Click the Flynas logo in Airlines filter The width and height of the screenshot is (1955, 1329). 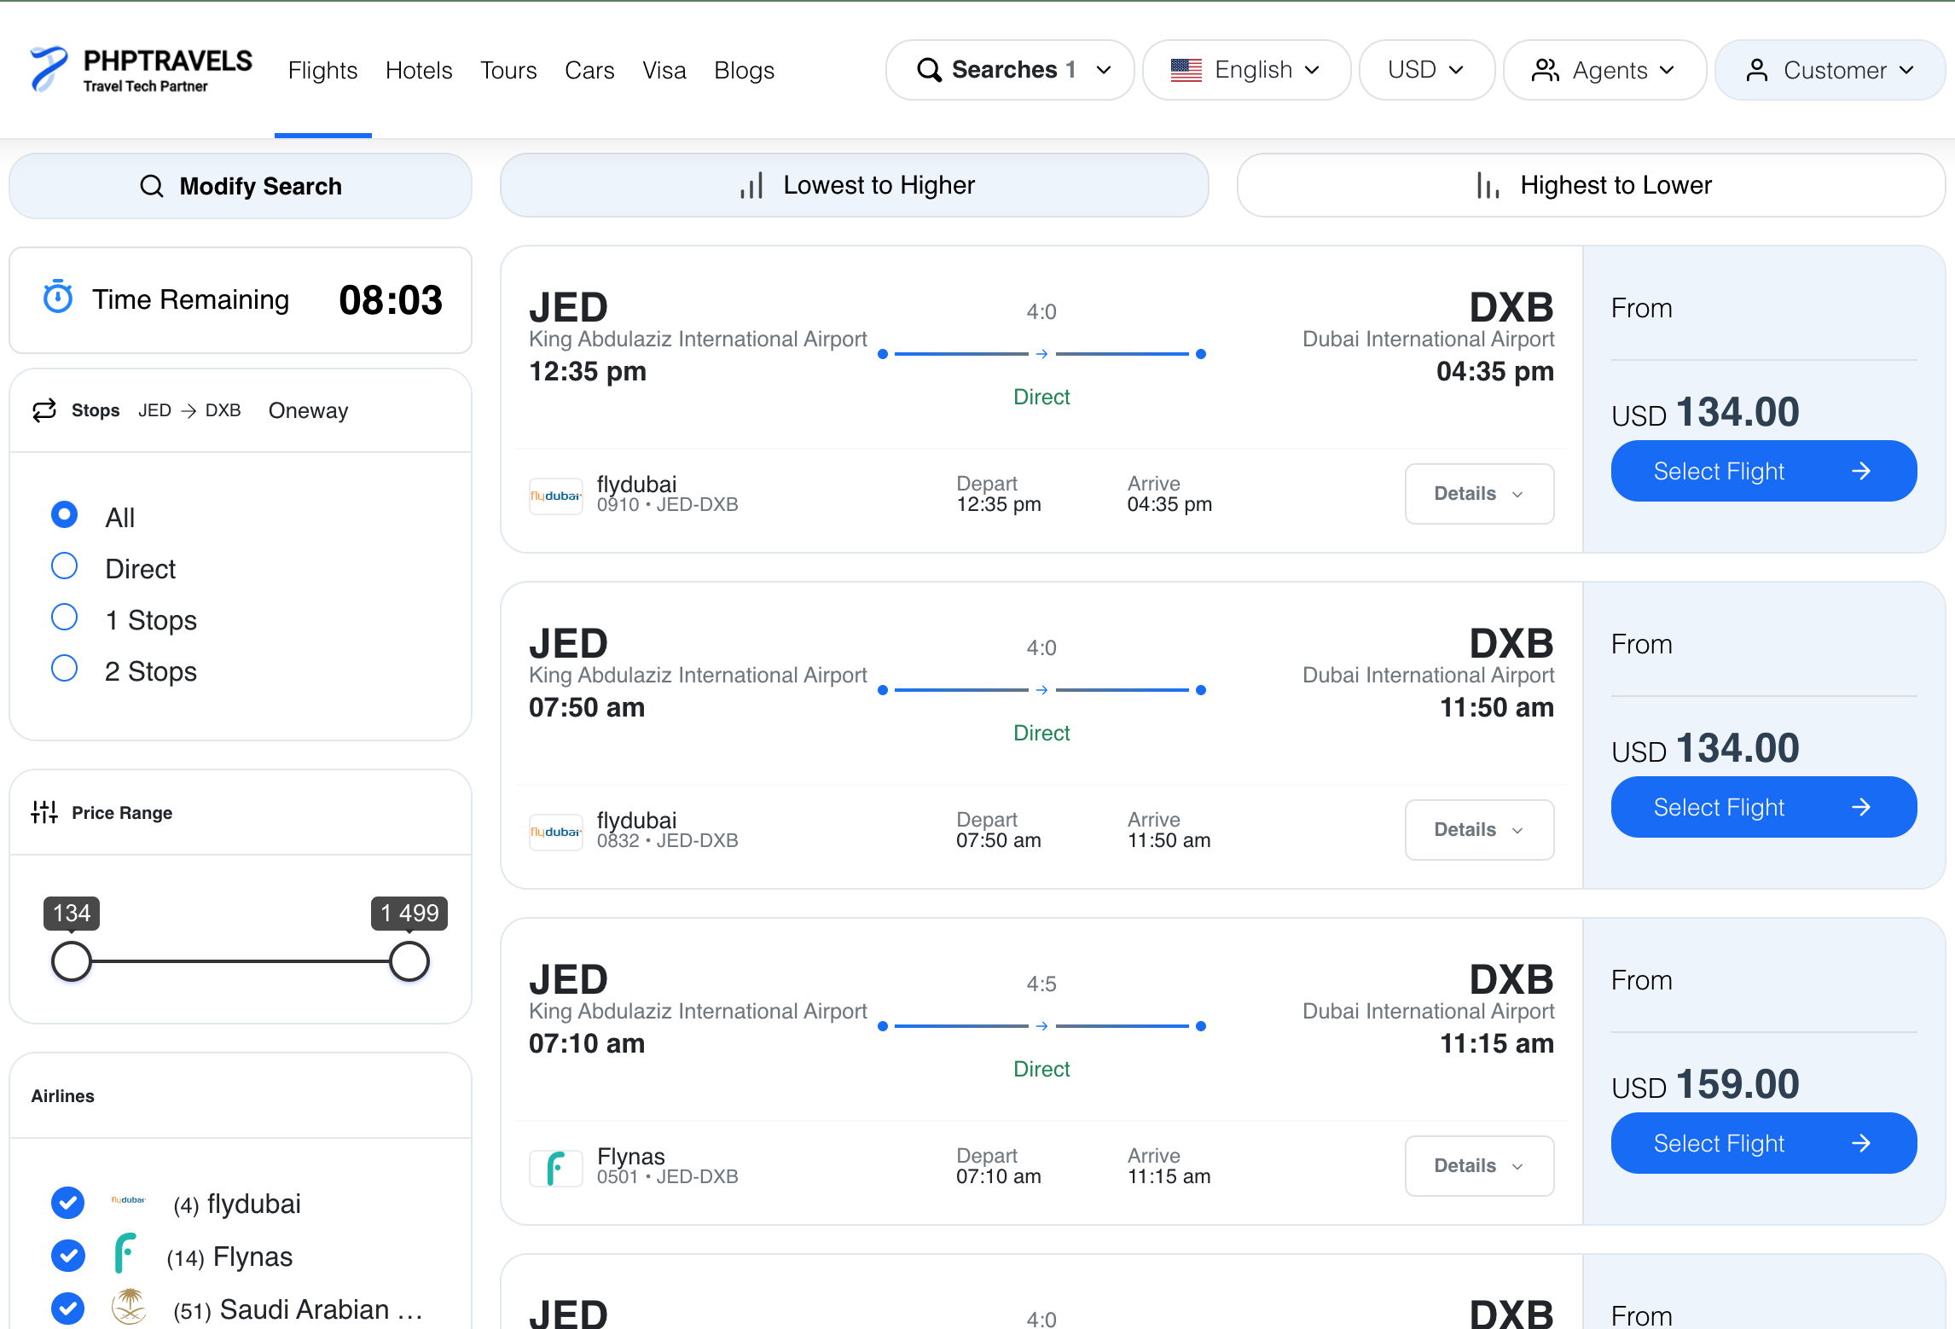point(125,1253)
